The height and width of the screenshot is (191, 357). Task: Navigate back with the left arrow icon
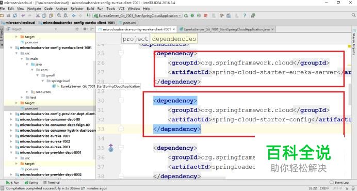[74, 15]
